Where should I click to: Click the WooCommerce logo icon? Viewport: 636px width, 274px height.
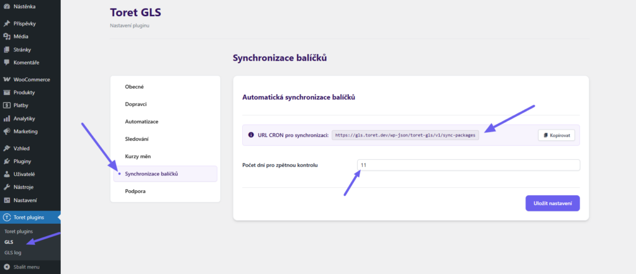6,79
